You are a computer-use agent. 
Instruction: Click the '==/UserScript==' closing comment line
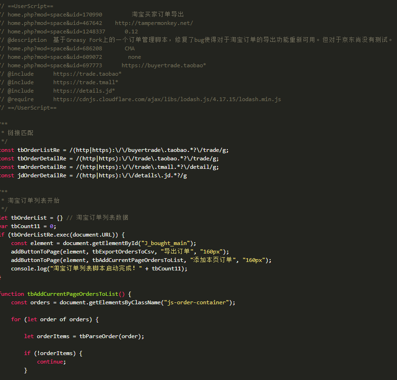28,108
